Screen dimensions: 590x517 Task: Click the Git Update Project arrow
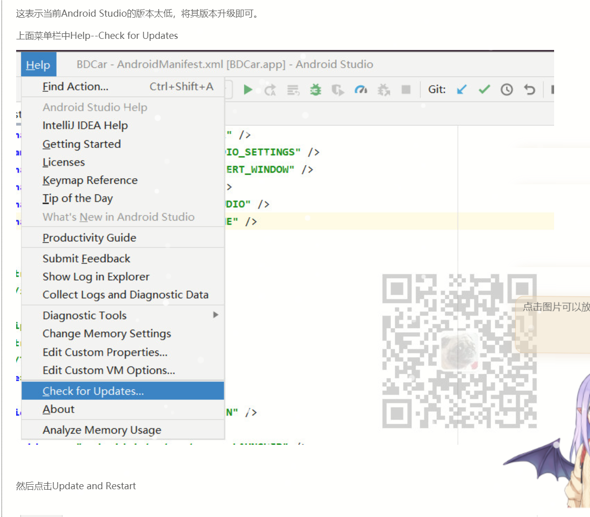[x=461, y=89]
